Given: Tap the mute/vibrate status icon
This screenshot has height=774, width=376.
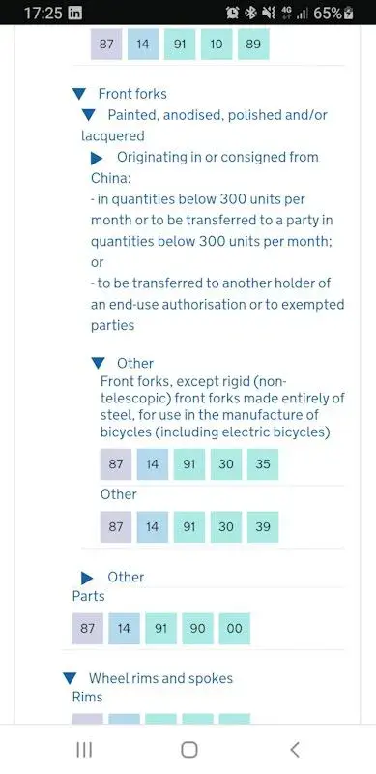Looking at the screenshot, I should click(269, 14).
